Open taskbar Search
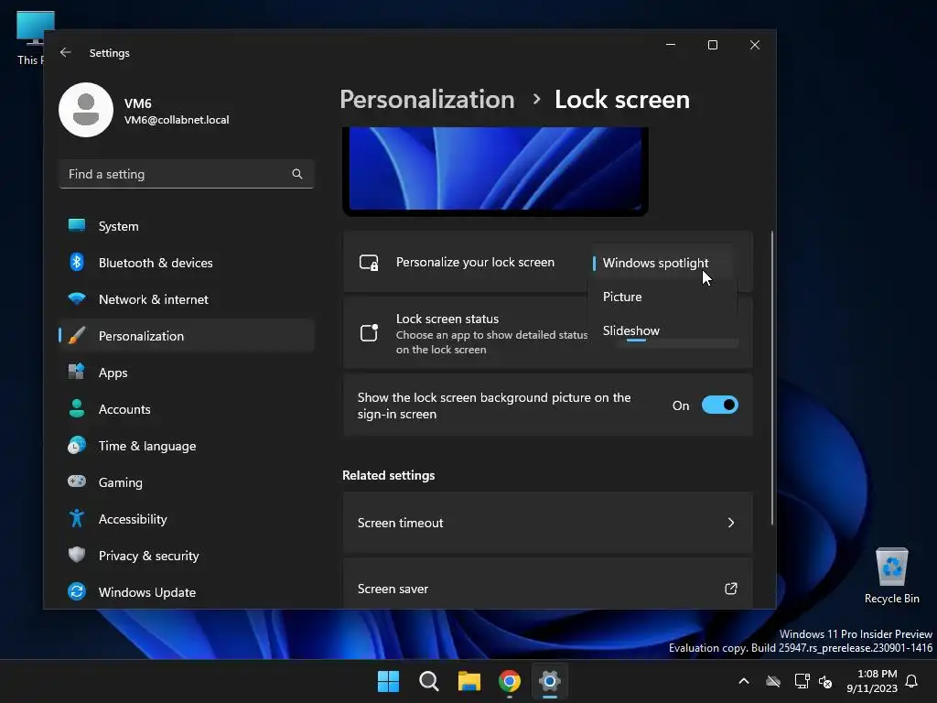This screenshot has height=703, width=937. (429, 681)
